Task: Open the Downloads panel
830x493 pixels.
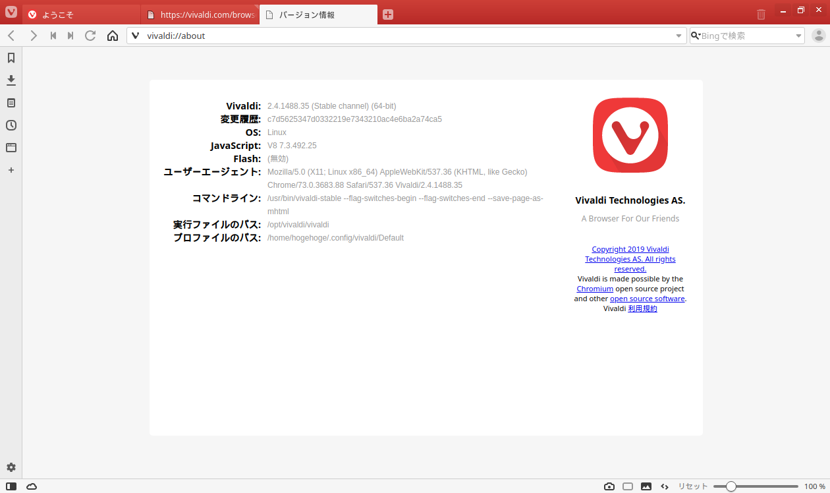Action: click(11, 80)
